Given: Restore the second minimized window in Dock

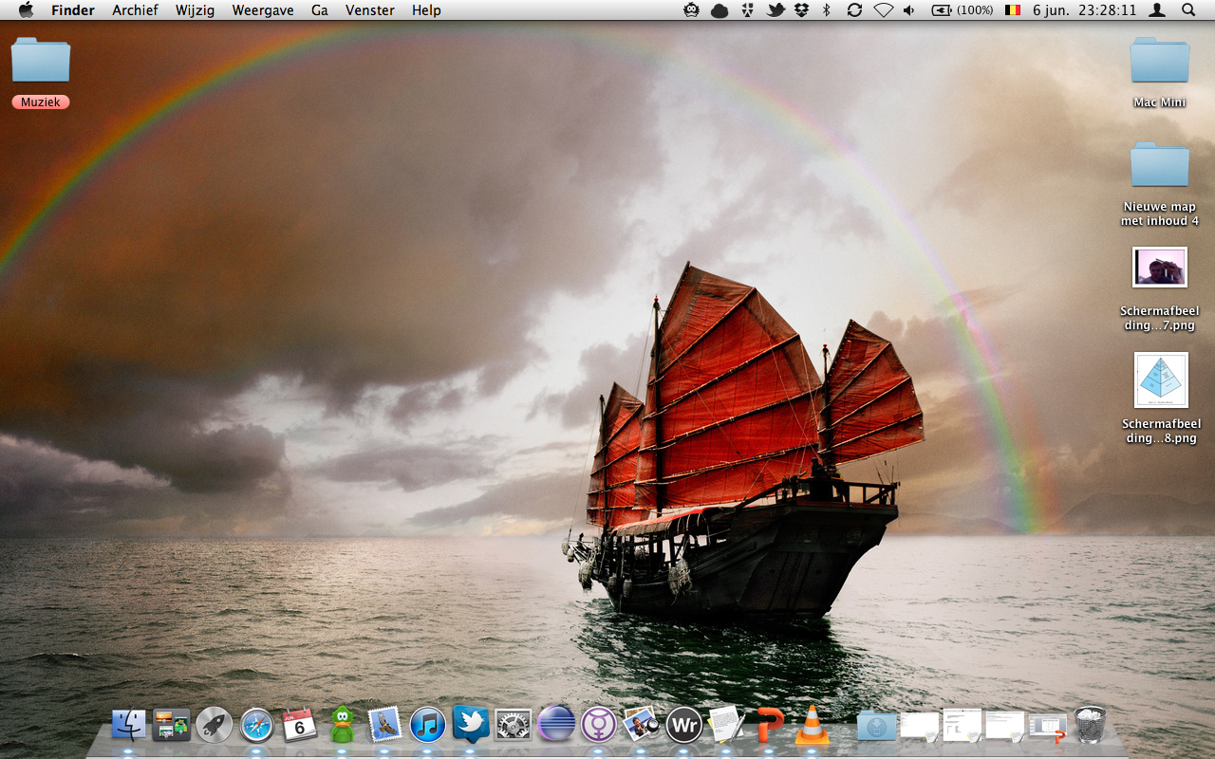Looking at the screenshot, I should [x=963, y=727].
